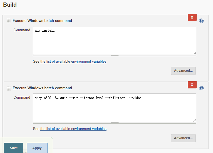Click the first Execute Windows batch command title

pos(42,21)
